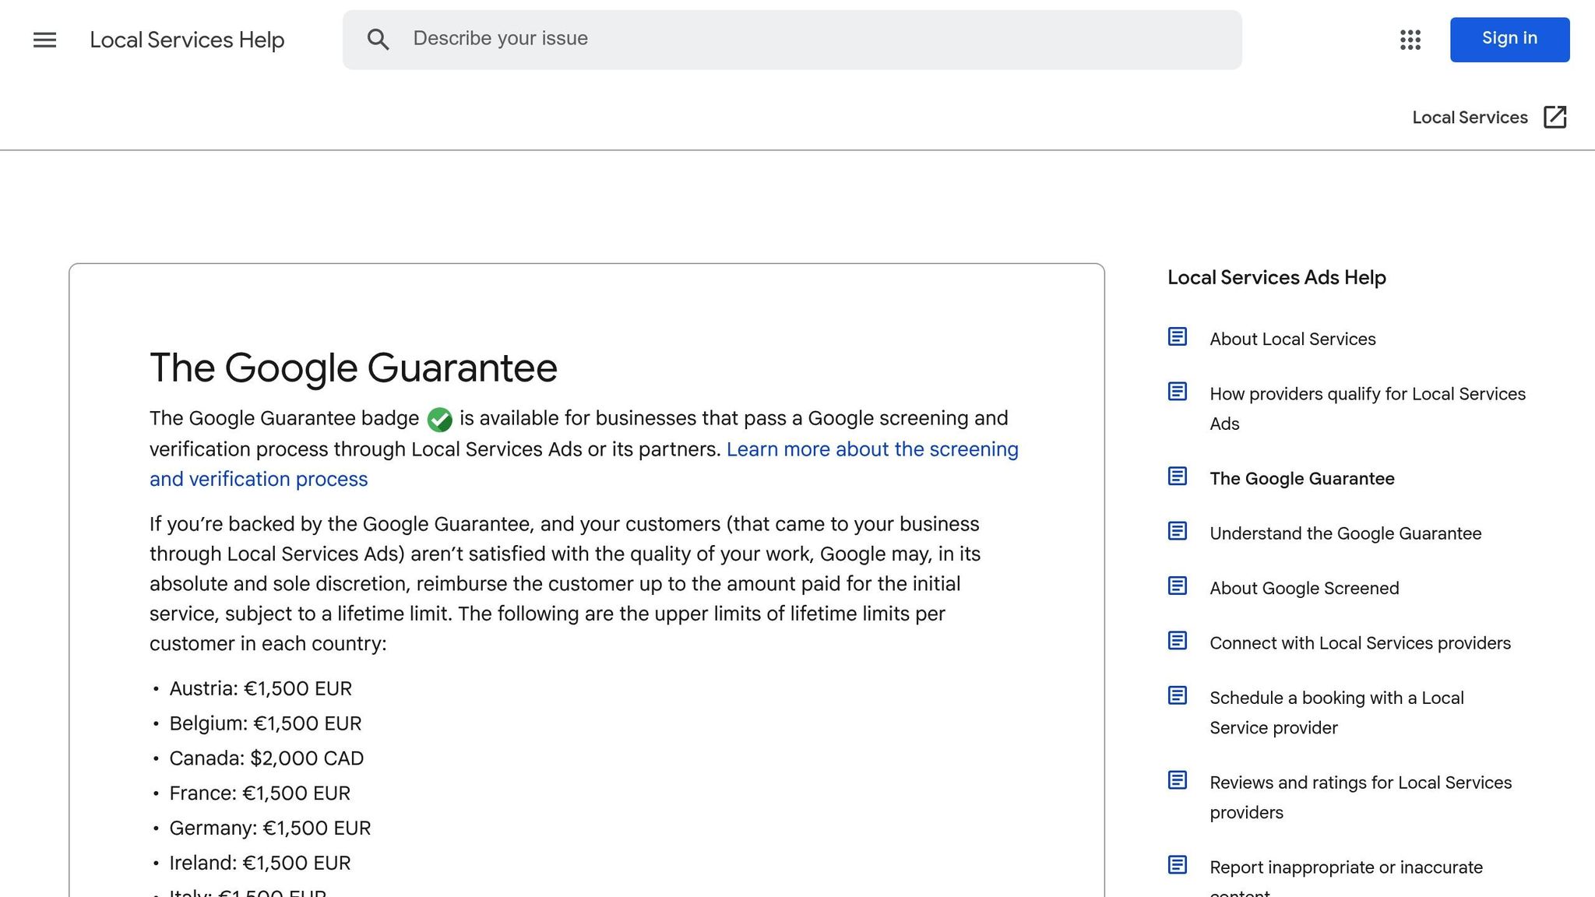This screenshot has height=897, width=1595.
Task: Open Local Services via the external link icon
Action: [1555, 117]
